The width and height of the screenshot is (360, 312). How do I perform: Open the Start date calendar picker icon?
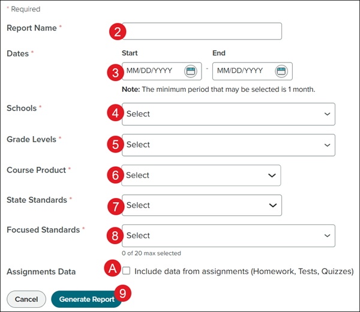coord(191,71)
